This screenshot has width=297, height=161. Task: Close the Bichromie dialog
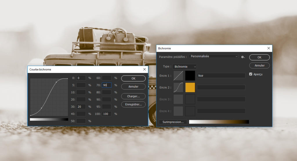coord(269,48)
